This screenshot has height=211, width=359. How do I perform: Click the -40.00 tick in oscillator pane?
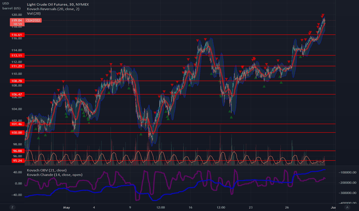point(17,195)
